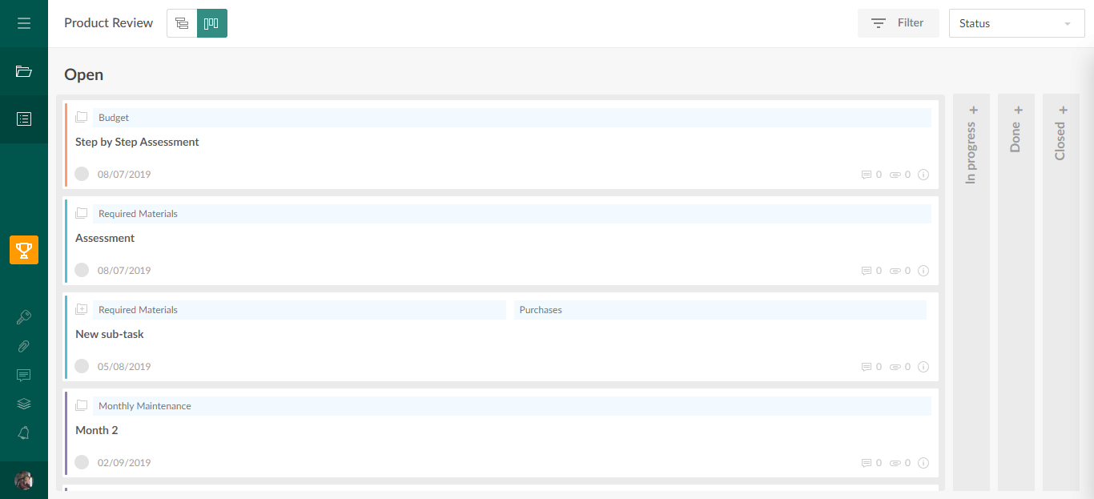Click assignee circle on New sub-task card

point(82,366)
